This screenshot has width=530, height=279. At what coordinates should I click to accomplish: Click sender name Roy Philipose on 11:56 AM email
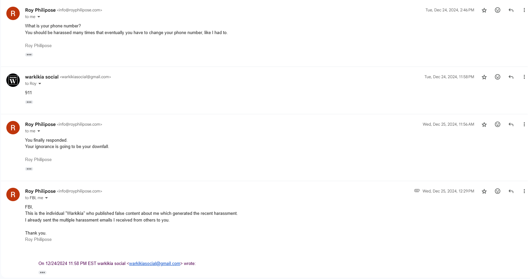(x=40, y=124)
